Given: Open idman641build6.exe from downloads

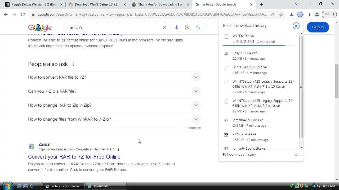Looking at the screenshot, I should tap(248, 120).
